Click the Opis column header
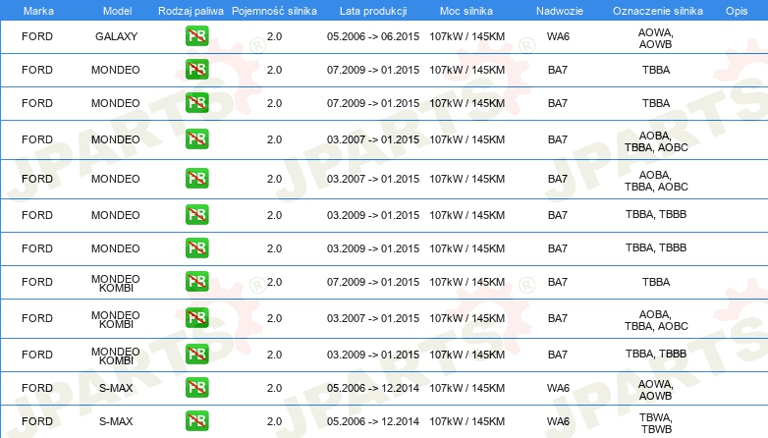768x438 pixels. click(x=737, y=11)
